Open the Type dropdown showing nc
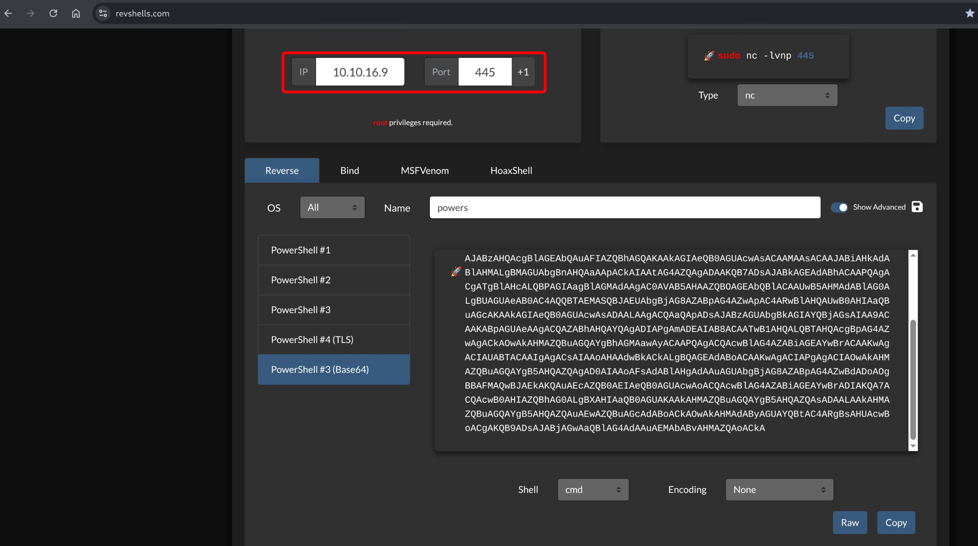The width and height of the screenshot is (978, 546). click(x=786, y=95)
